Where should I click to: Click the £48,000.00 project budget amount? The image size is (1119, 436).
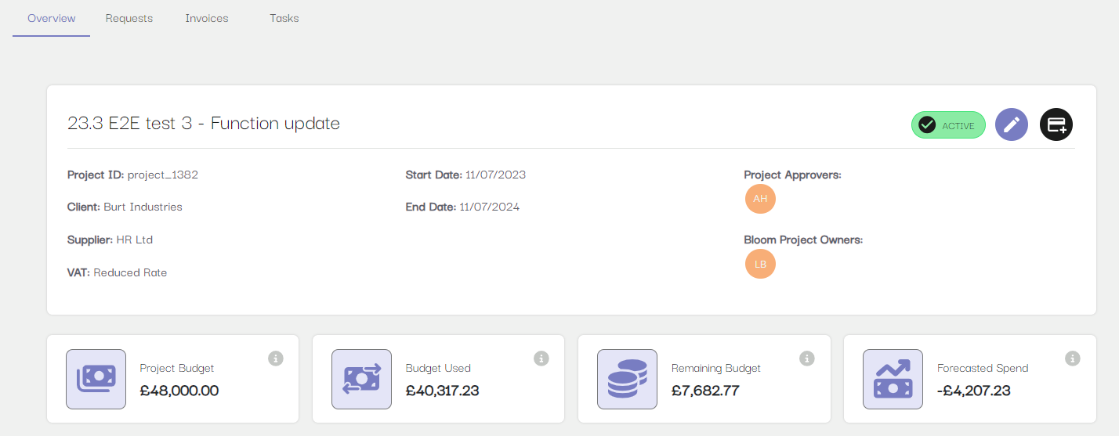click(x=179, y=391)
